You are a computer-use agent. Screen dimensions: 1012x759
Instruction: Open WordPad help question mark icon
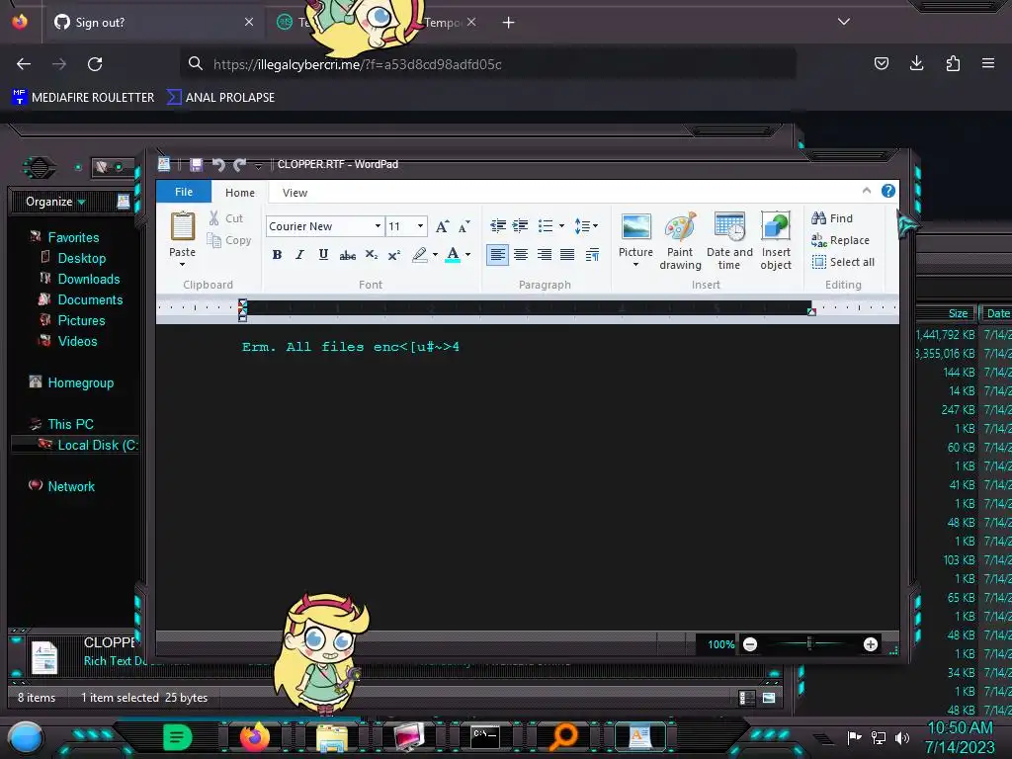coord(888,191)
